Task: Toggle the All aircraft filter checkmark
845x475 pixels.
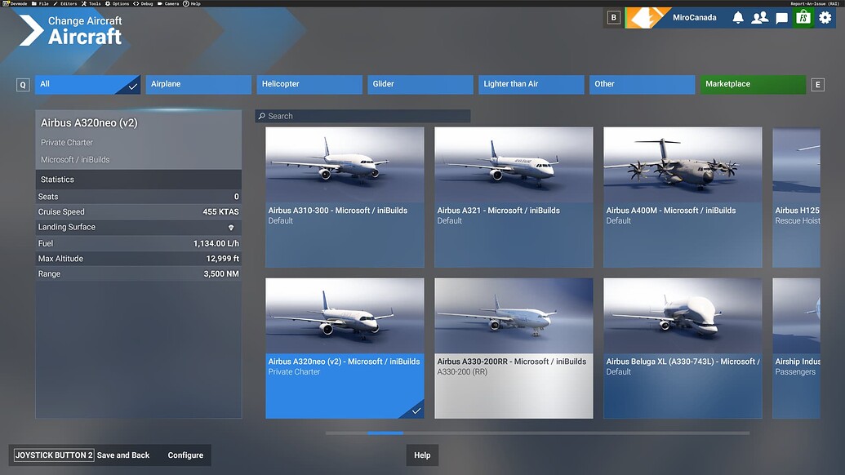Action: (131, 84)
